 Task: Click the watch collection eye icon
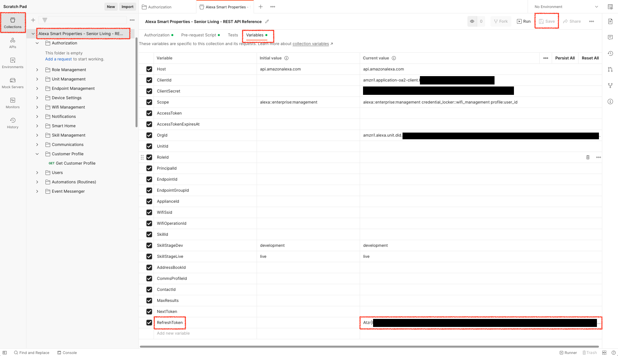[x=472, y=21]
